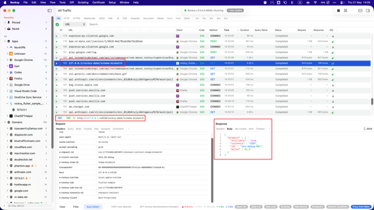Open the URL filter field dropdown
This screenshot has width=374, height=210.
tap(74, 24)
